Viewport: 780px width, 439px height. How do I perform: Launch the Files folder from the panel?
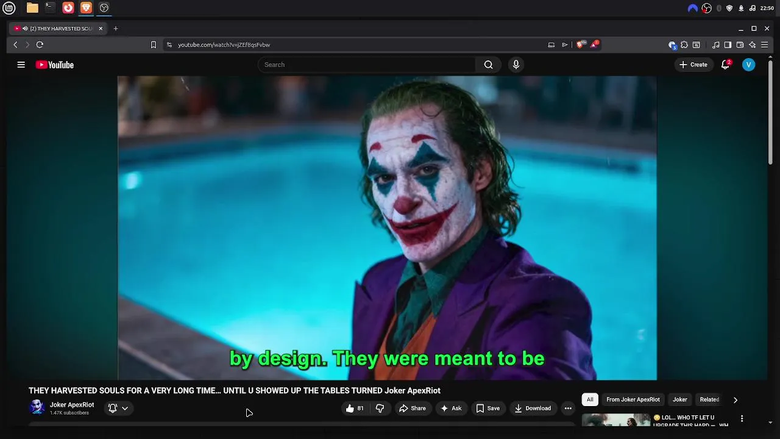pyautogui.click(x=32, y=8)
